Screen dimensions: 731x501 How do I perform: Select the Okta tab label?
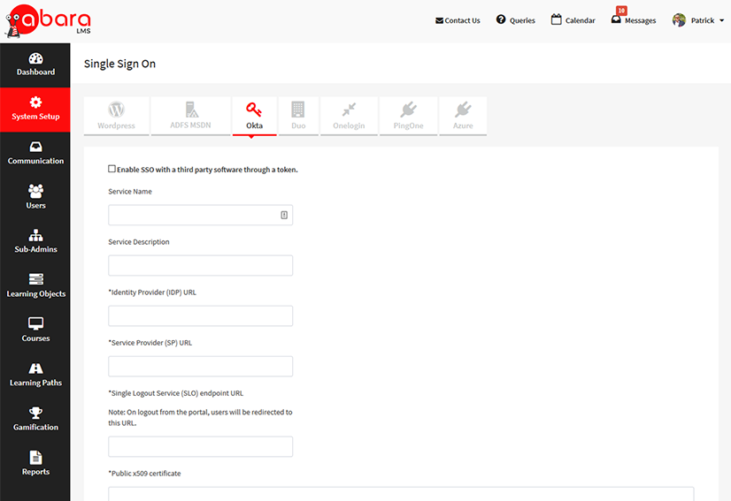point(254,125)
